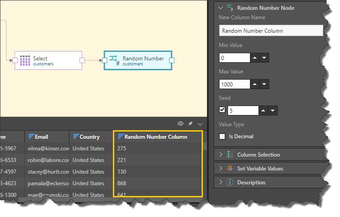Collapse the Random Number Node section
The height and width of the screenshot is (217, 340).
pos(220,8)
